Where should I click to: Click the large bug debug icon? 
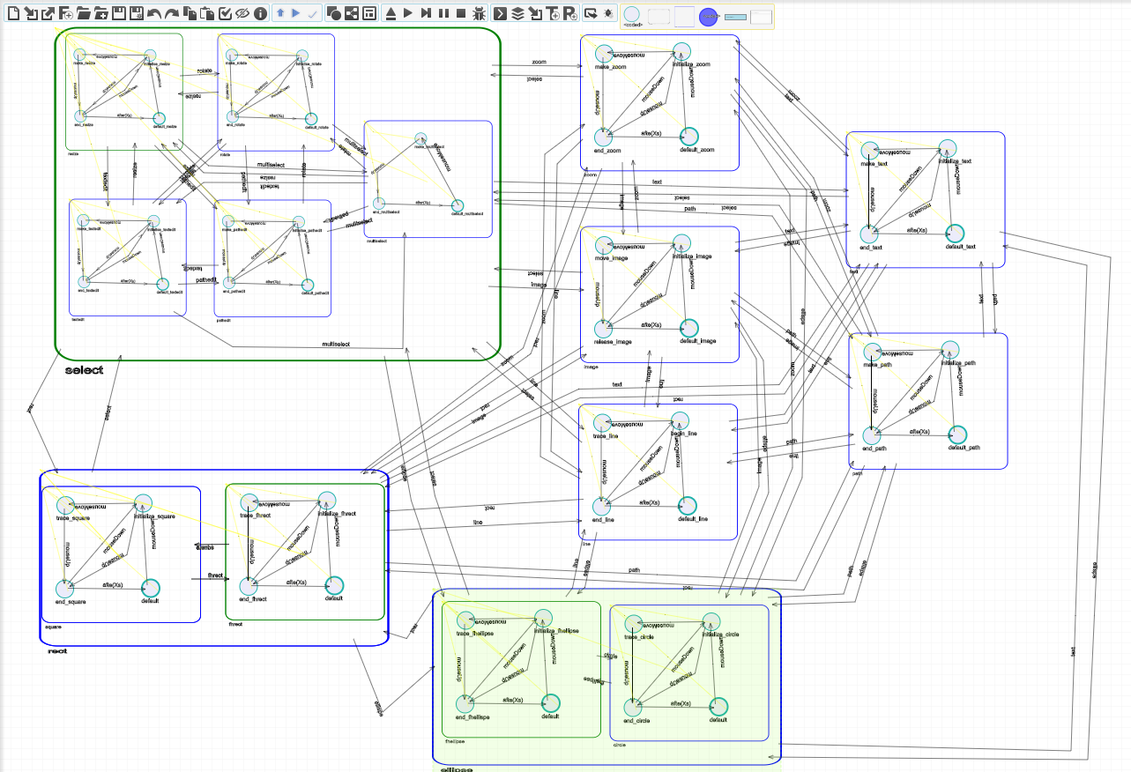click(479, 13)
